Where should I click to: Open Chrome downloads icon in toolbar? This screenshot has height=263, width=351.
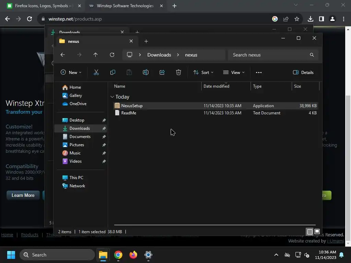tap(311, 19)
